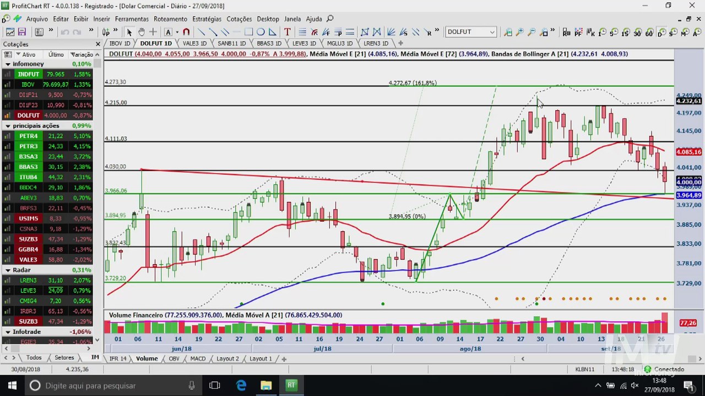This screenshot has width=705, height=396.
Task: Open the Arquivo menu
Action: 37,19
